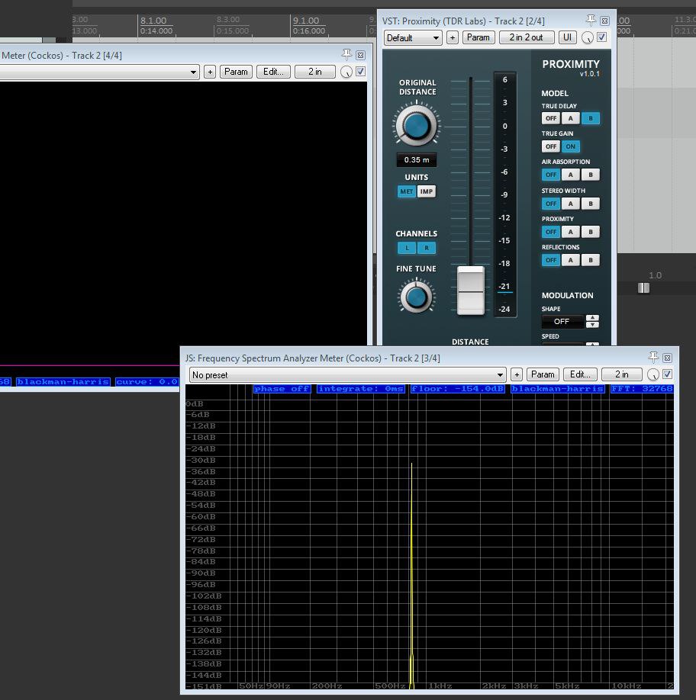Toggle the Spectrum Analyzer enable checkbox
Image resolution: width=696 pixels, height=700 pixels.
(x=667, y=374)
